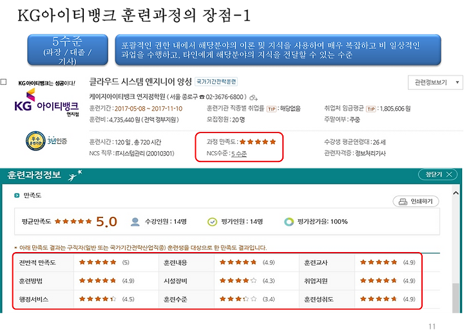464x335 pixels.
Task: Click the scroll up arrow of the panel scrollbar
Action: coord(456,193)
